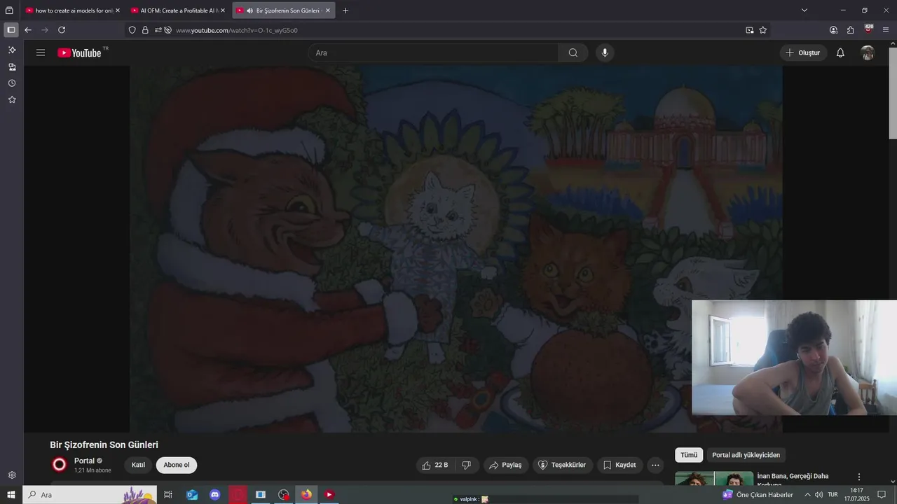Open Firefox account icon
897x504 pixels.
[833, 30]
